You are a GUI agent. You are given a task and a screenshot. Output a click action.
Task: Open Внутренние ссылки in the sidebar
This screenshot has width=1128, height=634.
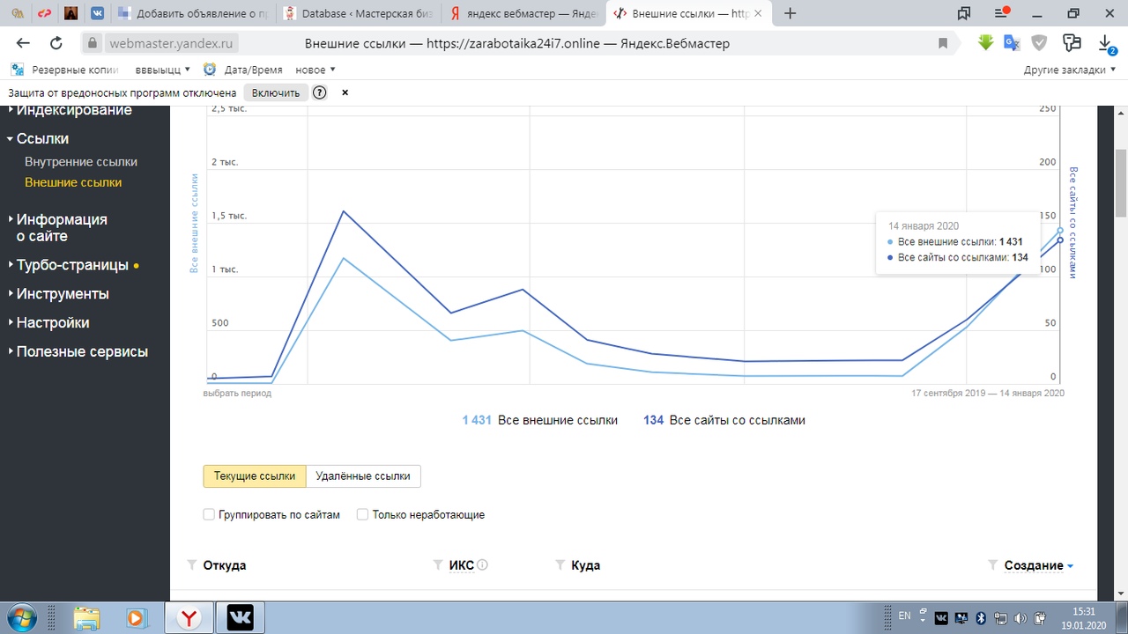click(81, 162)
